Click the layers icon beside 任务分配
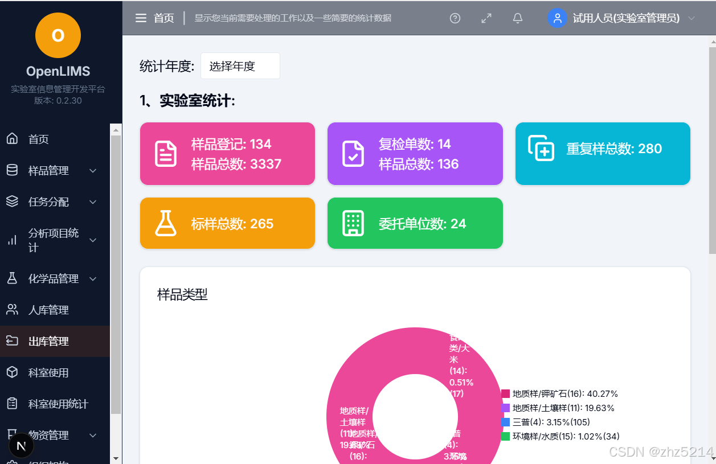The height and width of the screenshot is (464, 716). 12,202
